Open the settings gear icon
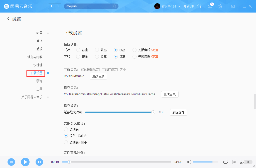Image resolution: width=256 pixels, height=168 pixels. coord(220,6)
